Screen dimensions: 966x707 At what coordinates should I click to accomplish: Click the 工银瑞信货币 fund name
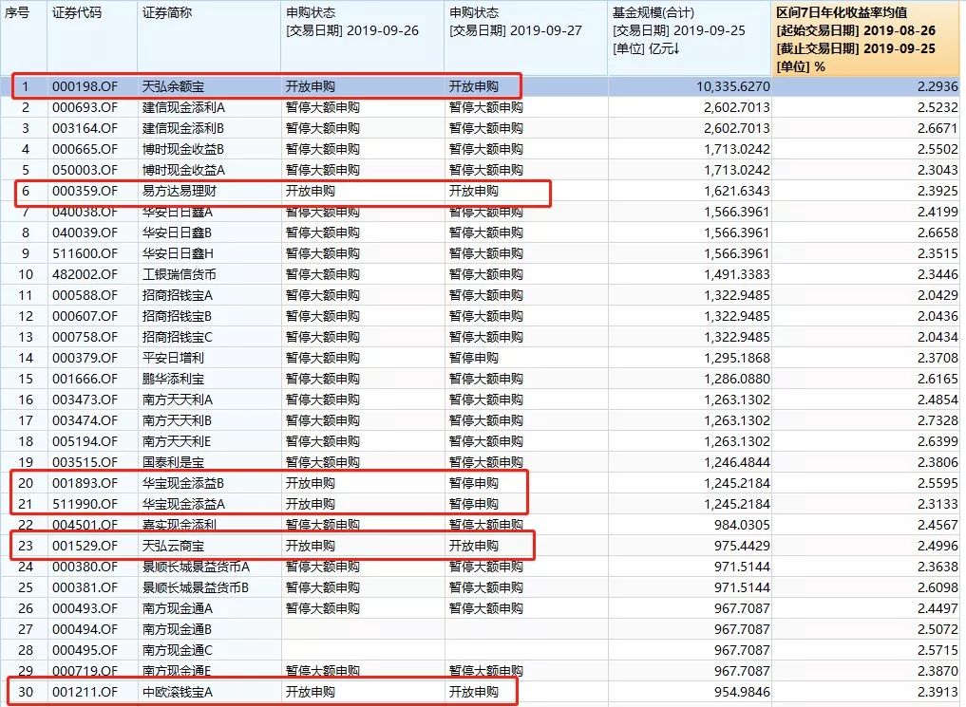[179, 274]
